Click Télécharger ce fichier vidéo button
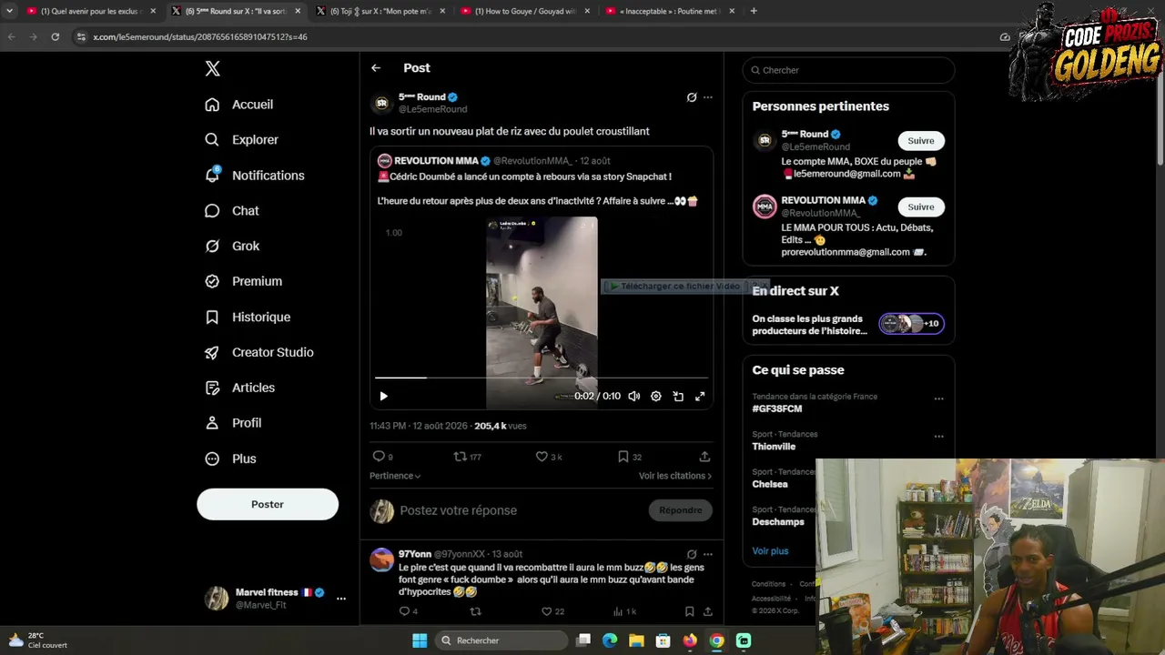 [674, 287]
